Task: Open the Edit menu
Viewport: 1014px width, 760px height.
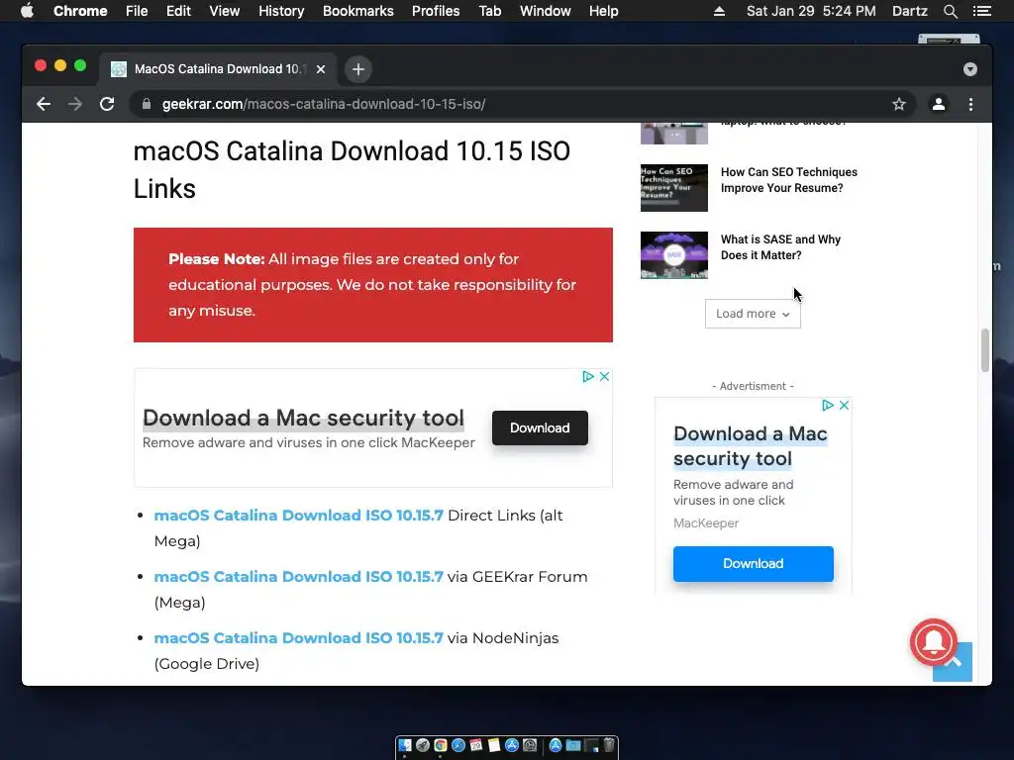Action: coord(178,11)
